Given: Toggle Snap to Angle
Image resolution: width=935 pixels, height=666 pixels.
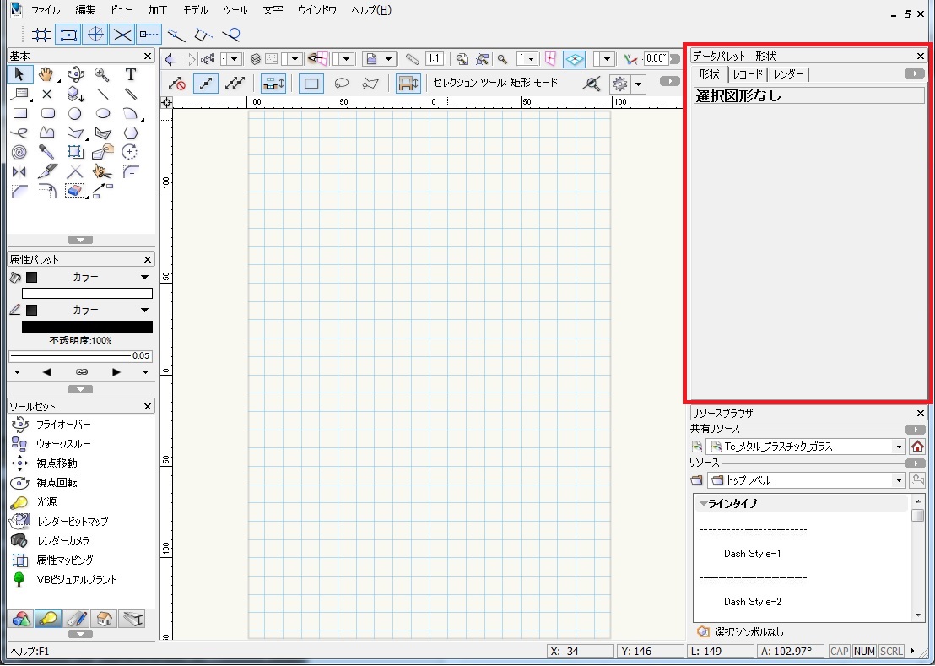Looking at the screenshot, I should [x=95, y=35].
